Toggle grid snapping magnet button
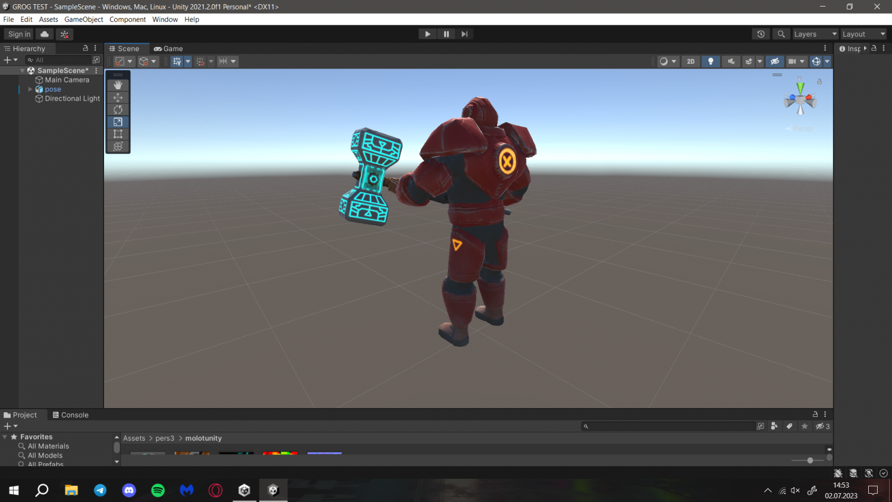Image resolution: width=892 pixels, height=502 pixels. pyautogui.click(x=200, y=61)
